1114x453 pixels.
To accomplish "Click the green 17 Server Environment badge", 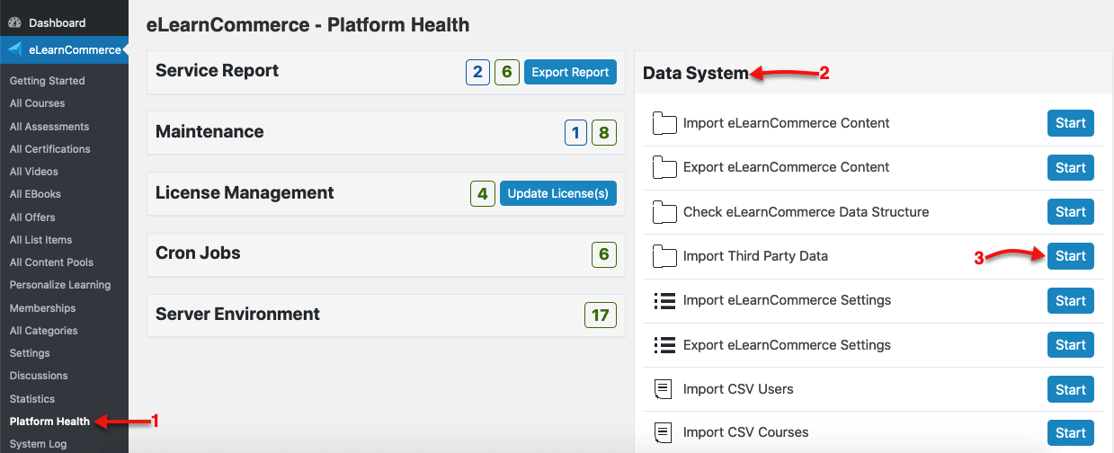I will click(601, 315).
